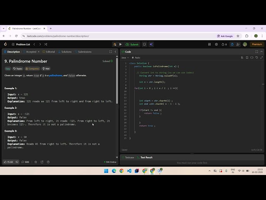Click the invite friends icon
This screenshot has height=200, width=266.
[238, 45]
